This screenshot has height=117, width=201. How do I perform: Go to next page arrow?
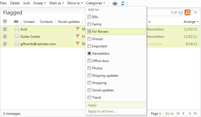190,113
